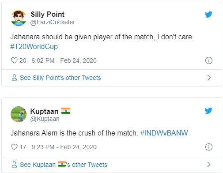Click the @Kuptaan handle
The image size is (223, 173).
click(x=45, y=119)
